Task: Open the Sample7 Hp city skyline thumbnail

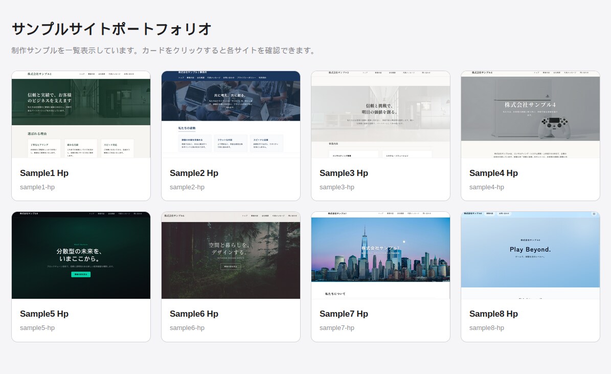Action: [381, 255]
